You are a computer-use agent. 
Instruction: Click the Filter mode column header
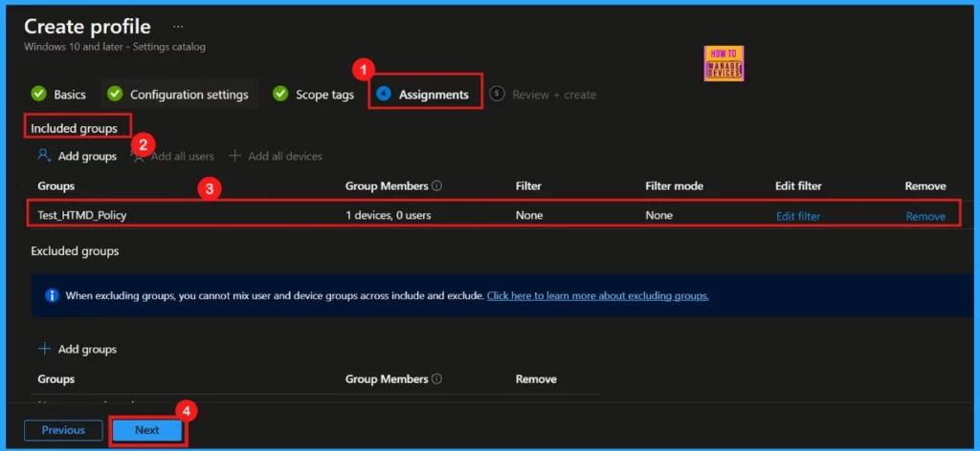675,186
